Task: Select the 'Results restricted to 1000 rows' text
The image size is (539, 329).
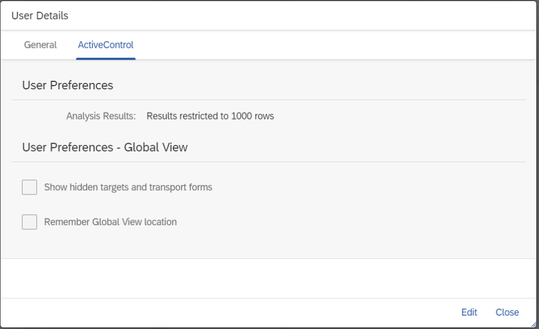Action: pos(210,116)
